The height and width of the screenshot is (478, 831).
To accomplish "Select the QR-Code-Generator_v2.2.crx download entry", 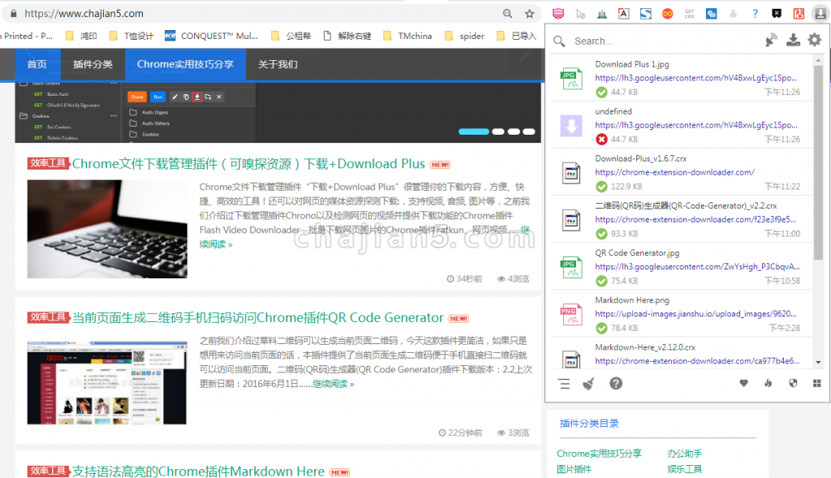I will click(x=681, y=219).
